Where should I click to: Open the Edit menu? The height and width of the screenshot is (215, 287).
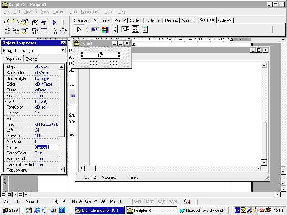point(17,11)
